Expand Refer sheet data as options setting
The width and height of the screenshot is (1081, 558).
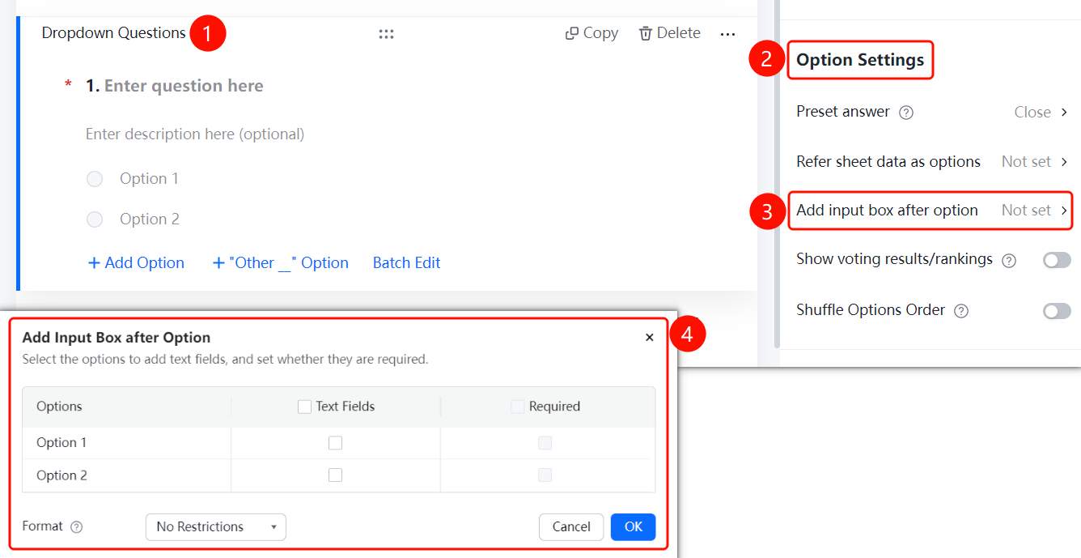click(933, 162)
